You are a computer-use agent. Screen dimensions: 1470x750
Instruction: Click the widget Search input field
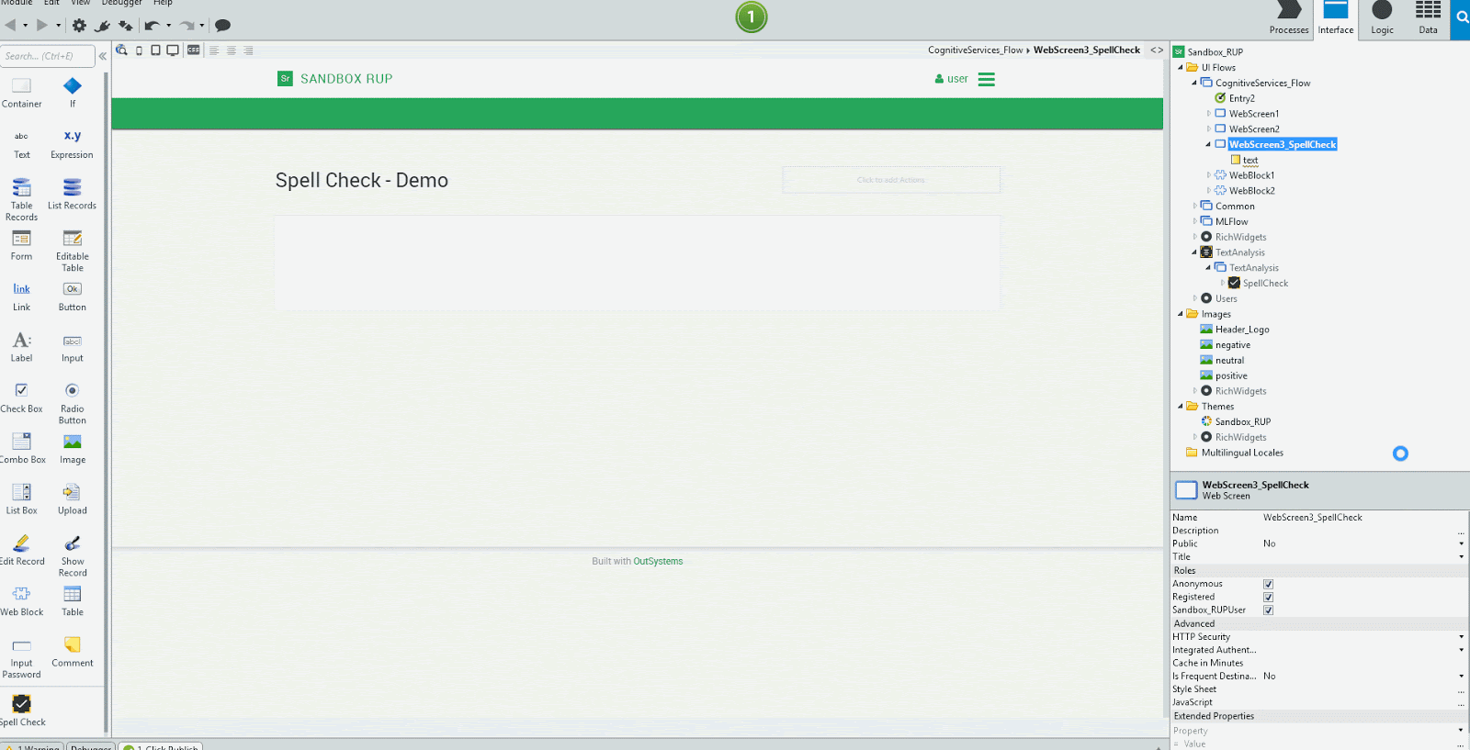tap(48, 56)
